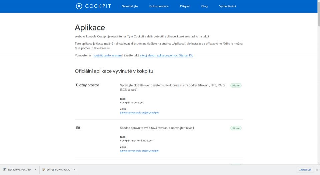Viewport: 320px width, 175px height.
Task: Click the COCKPIT wordmark in header
Action: coord(98,6)
